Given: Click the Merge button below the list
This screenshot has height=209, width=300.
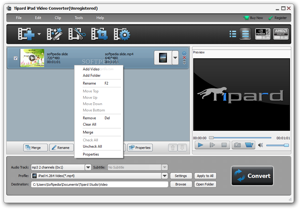Looking at the screenshot, I should (35, 147).
